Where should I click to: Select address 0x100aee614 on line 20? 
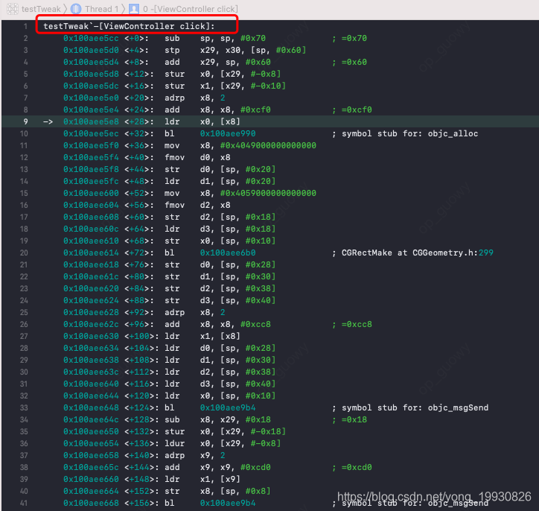[91, 253]
